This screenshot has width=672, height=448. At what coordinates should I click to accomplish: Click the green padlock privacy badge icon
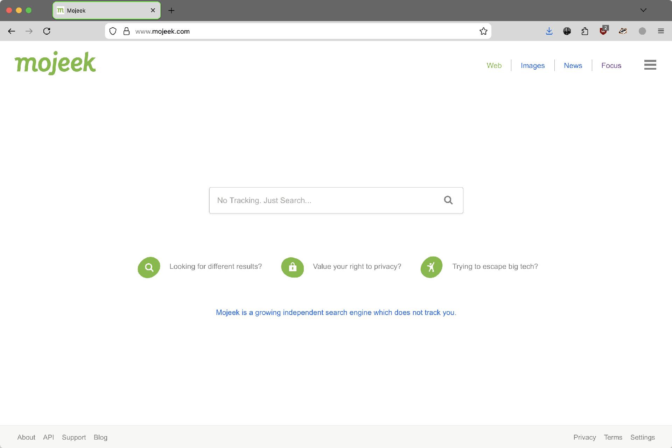click(292, 267)
